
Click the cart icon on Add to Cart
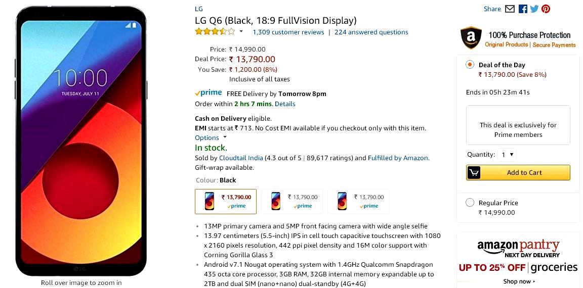click(x=474, y=173)
